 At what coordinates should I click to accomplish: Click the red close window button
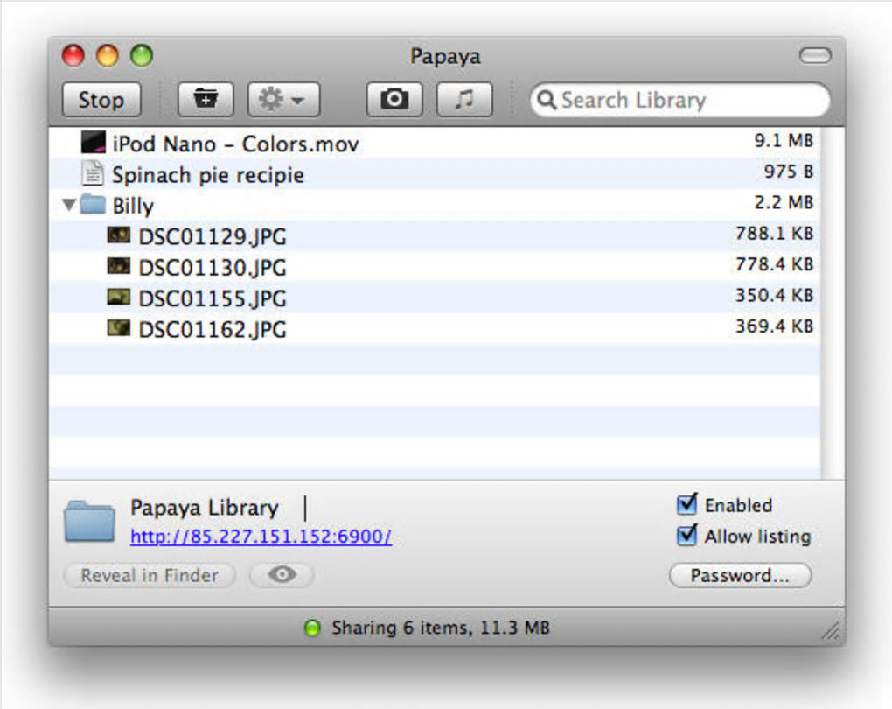[x=73, y=55]
